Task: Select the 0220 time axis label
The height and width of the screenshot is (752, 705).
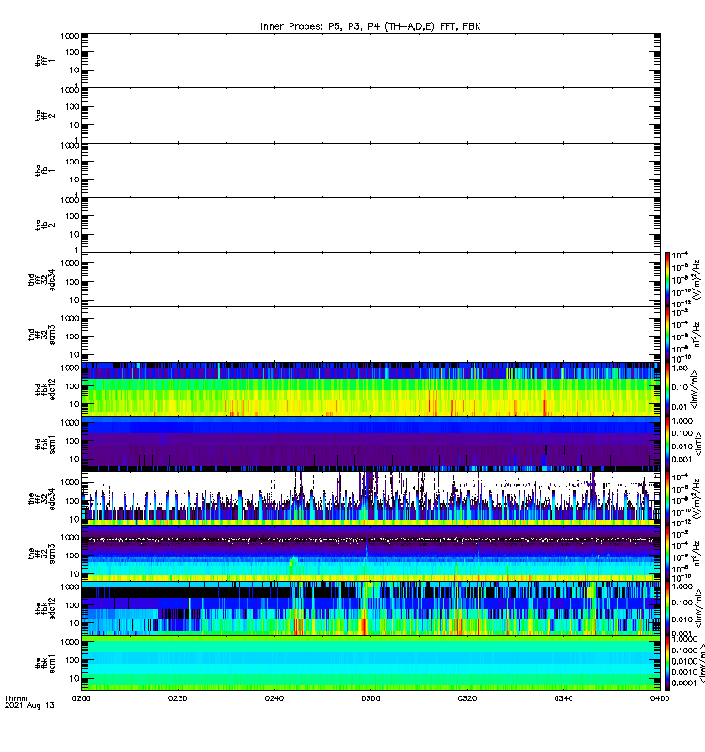Action: click(178, 698)
